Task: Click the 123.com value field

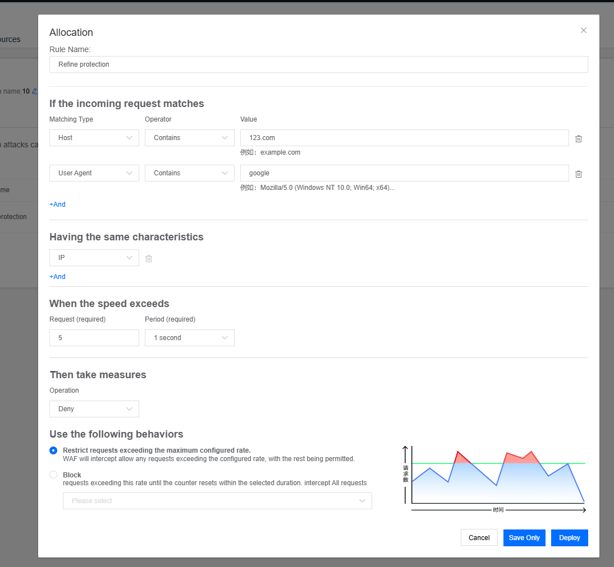Action: [x=405, y=138]
